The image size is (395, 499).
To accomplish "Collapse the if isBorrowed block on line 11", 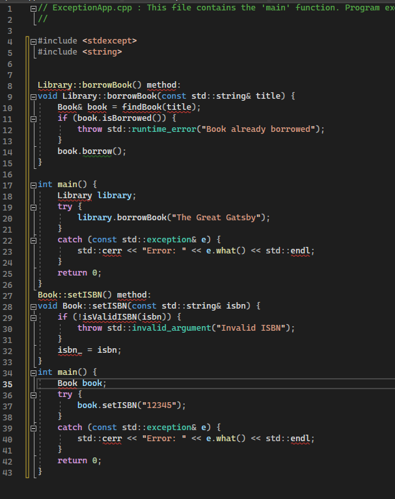I will (x=33, y=119).
